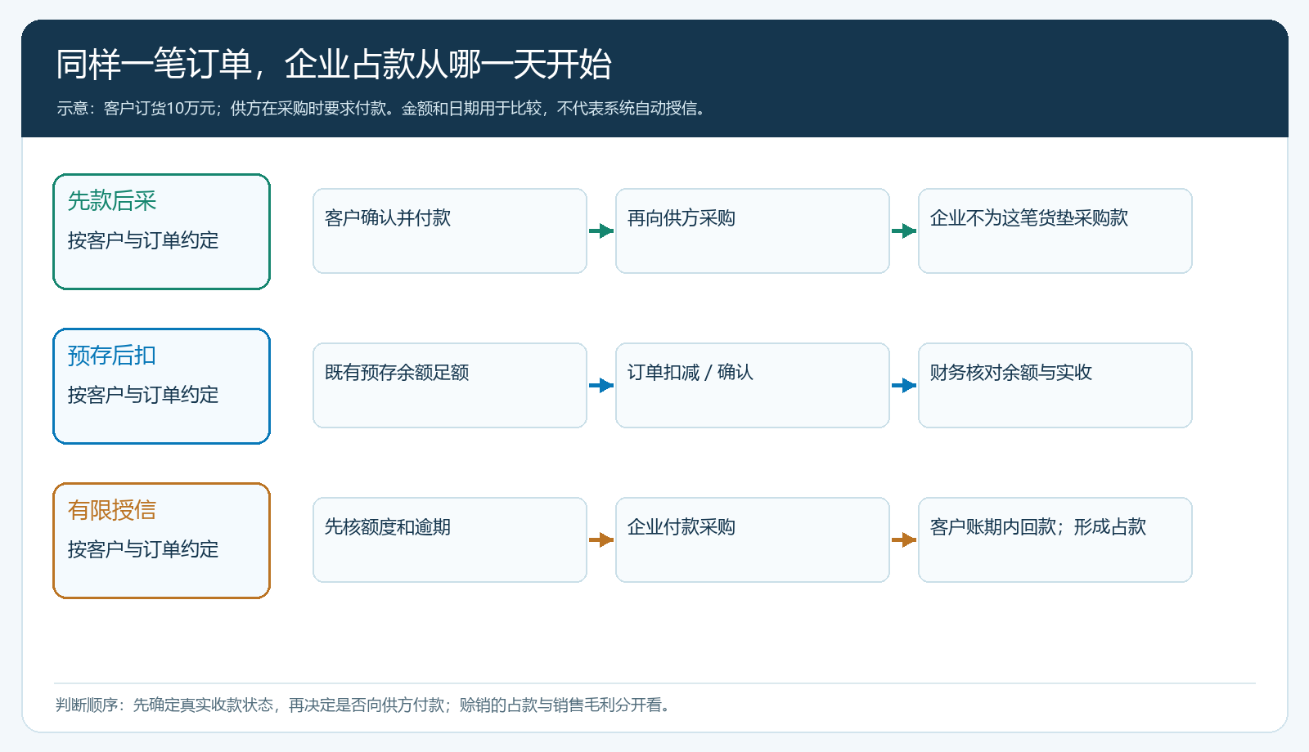Click the 客户确认并付款 step box
Viewport: 1309px width, 752px height.
click(450, 231)
